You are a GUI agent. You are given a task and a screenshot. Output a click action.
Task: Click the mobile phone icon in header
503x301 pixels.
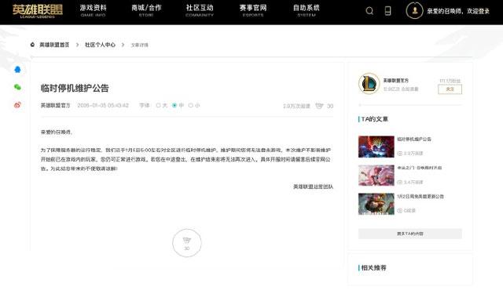point(387,11)
